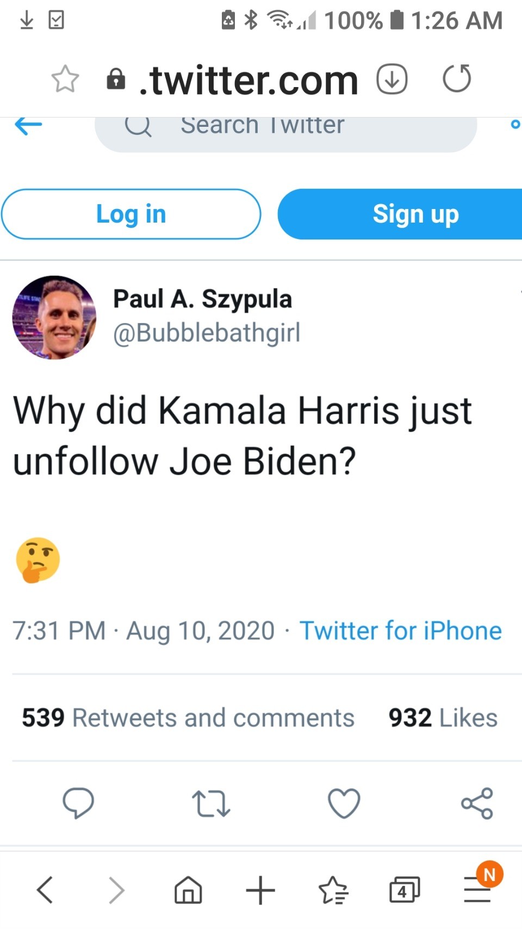The image size is (522, 929).
Task: Retweet this tweet
Action: (211, 804)
